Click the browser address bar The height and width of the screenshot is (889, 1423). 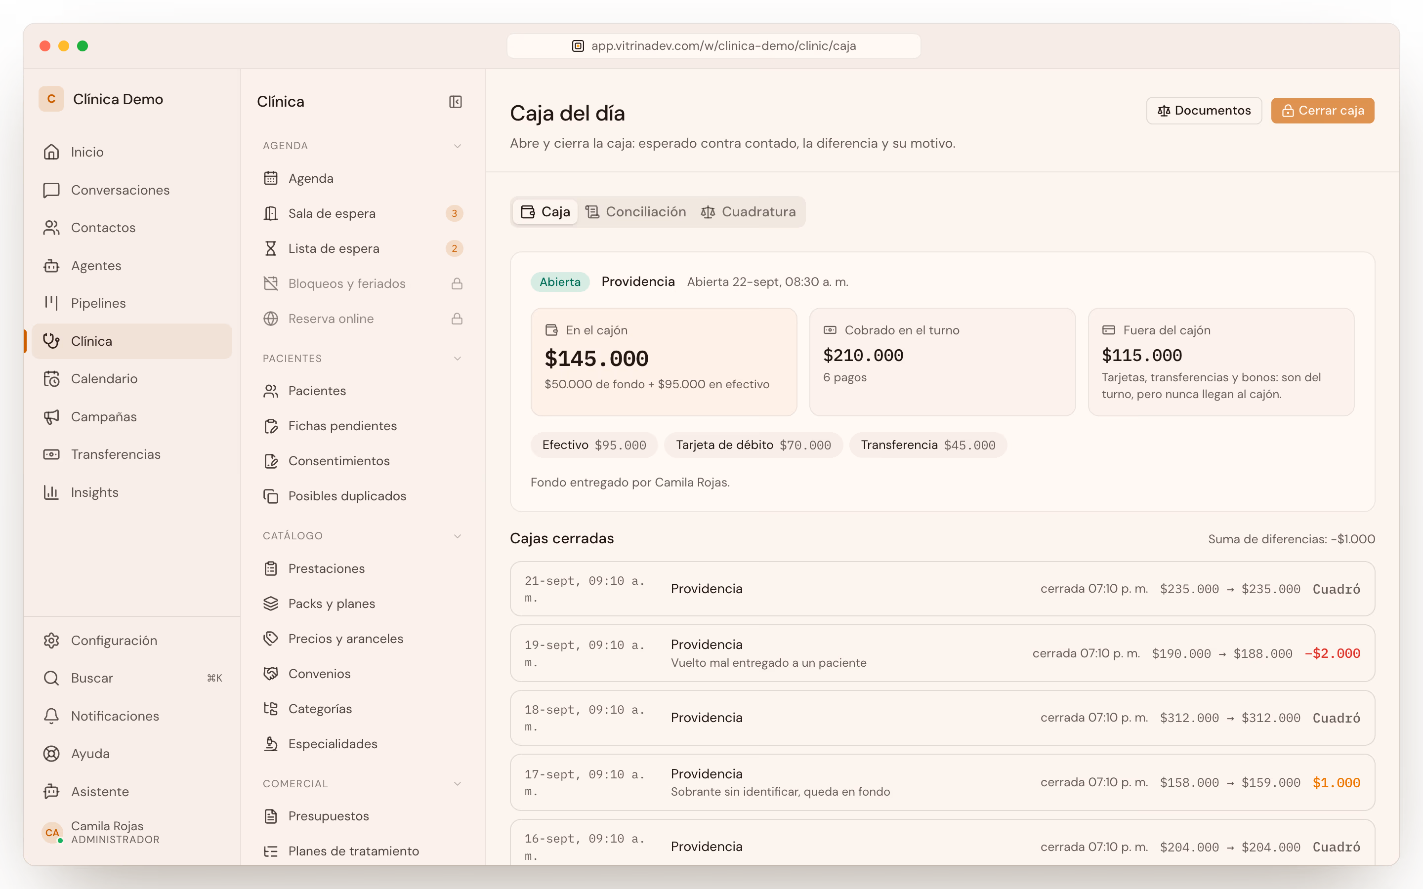pos(714,46)
